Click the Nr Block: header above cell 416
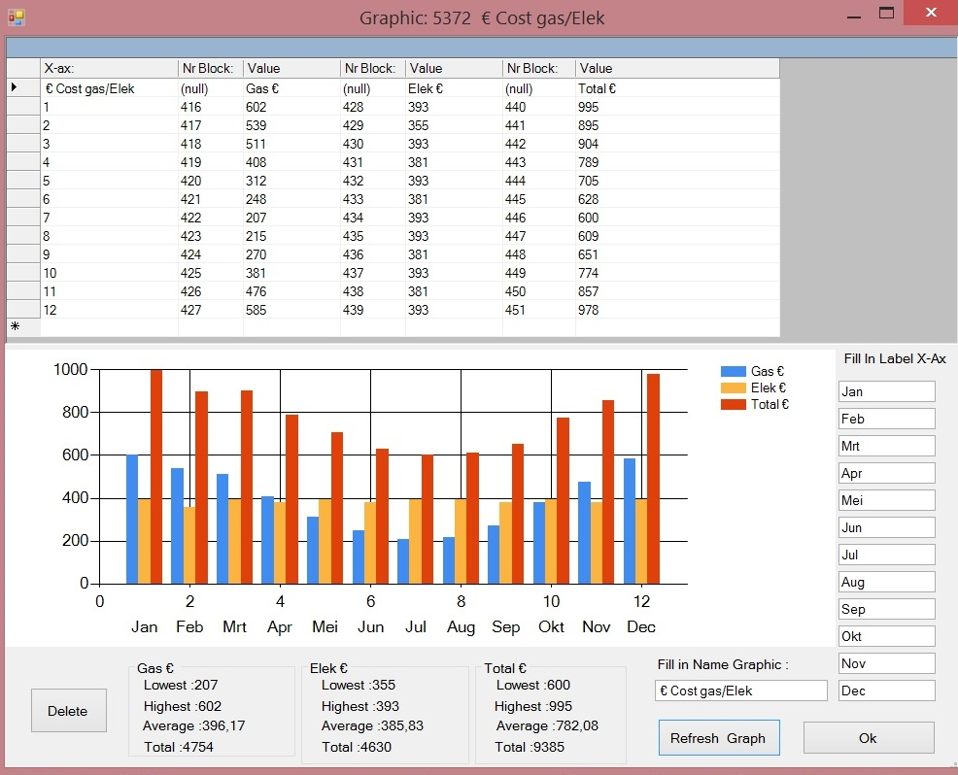Image resolution: width=958 pixels, height=775 pixels. pyautogui.click(x=210, y=68)
